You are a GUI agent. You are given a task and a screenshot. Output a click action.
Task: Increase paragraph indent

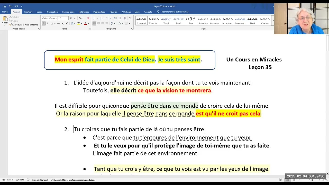pyautogui.click(x=120, y=18)
